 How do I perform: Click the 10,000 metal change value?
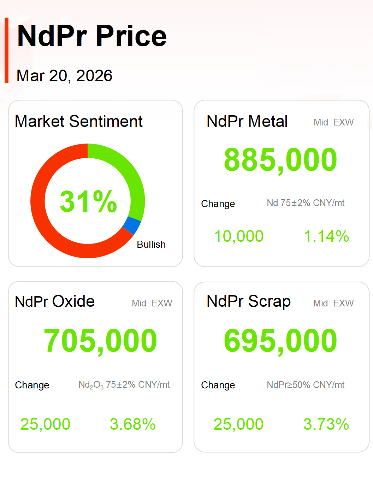(x=239, y=236)
